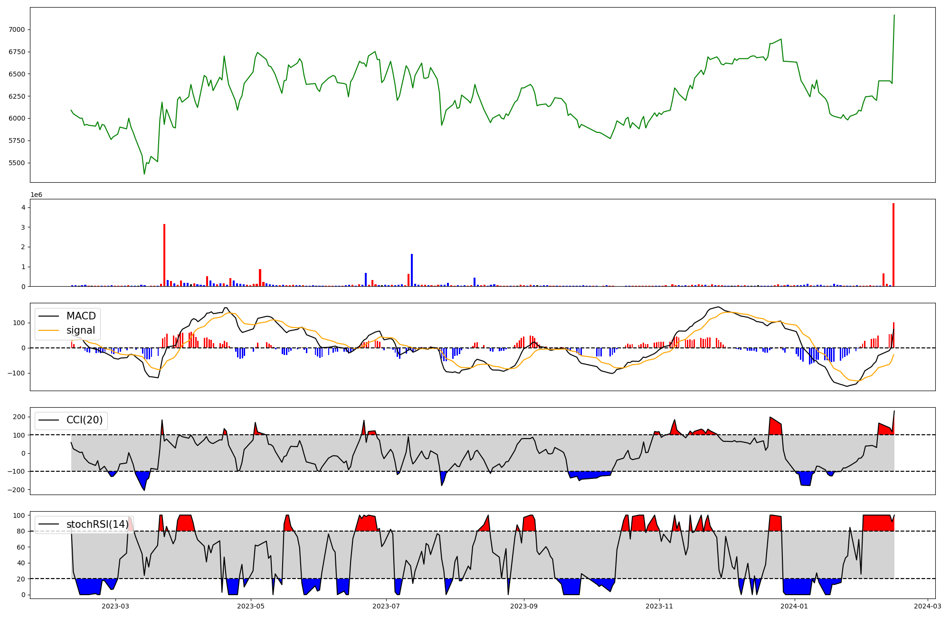Click the CCI(20) legend label
Viewport: 950px width, 617px height.
coord(85,420)
